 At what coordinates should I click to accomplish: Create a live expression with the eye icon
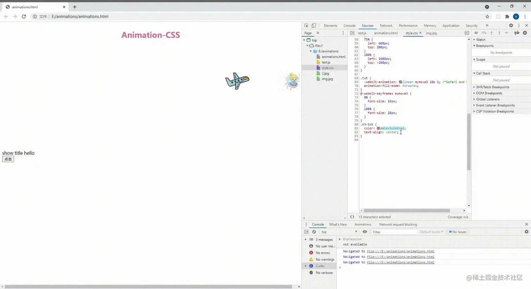tap(365, 232)
